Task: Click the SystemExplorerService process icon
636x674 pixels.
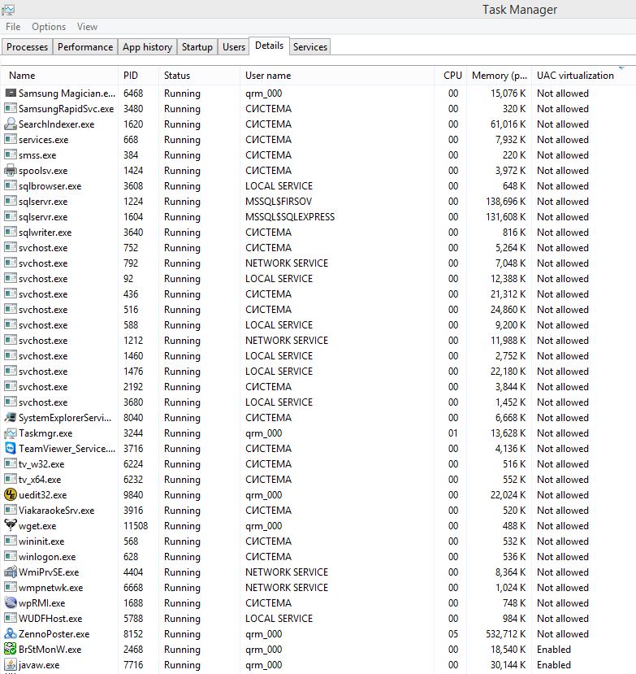Action: coord(11,417)
